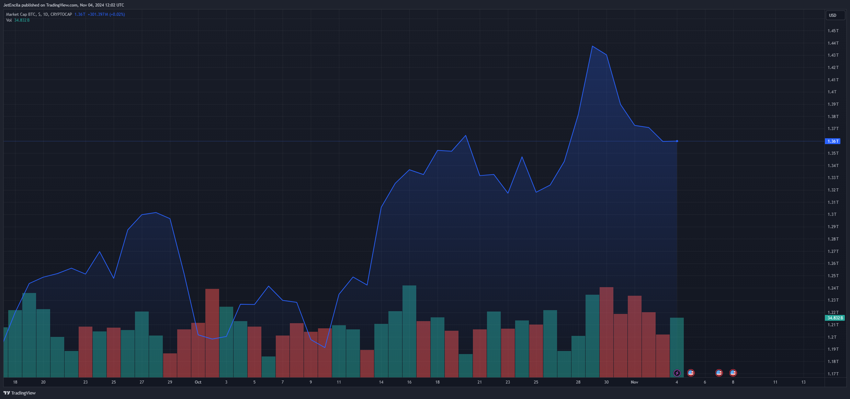Click the Vol indicator legend label
The image size is (850, 399).
[9, 20]
